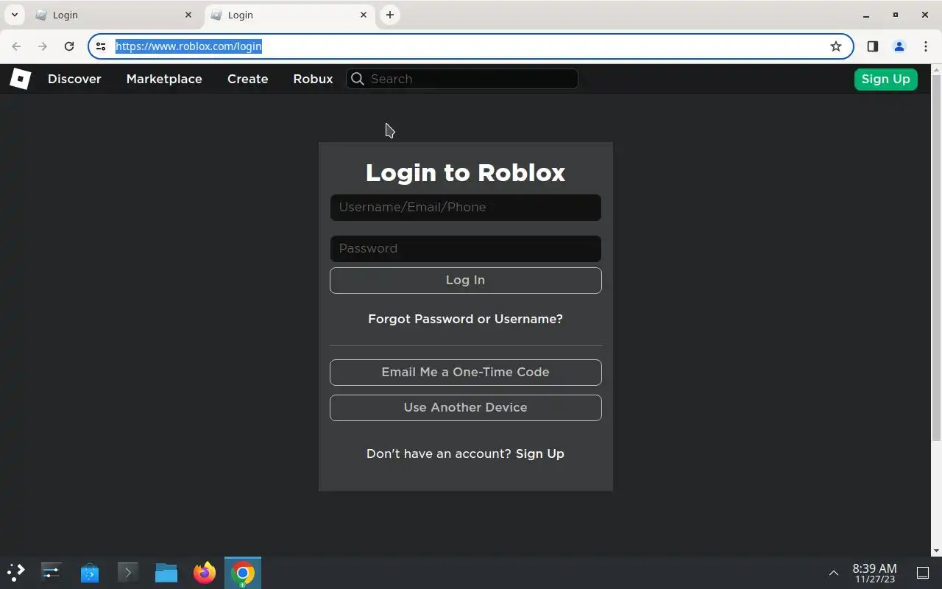This screenshot has width=942, height=589.
Task: Click the page vertical scrollbar
Action: point(936,258)
